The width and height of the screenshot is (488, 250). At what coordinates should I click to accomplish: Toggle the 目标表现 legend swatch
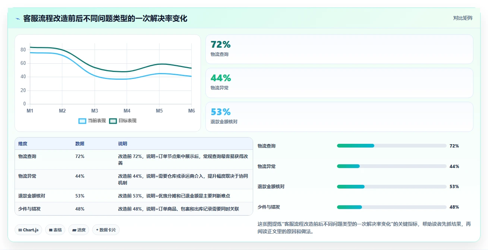pos(113,121)
